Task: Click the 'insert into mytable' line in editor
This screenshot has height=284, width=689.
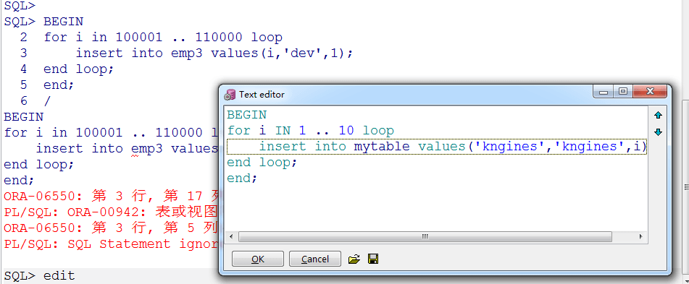Action: 436,147
